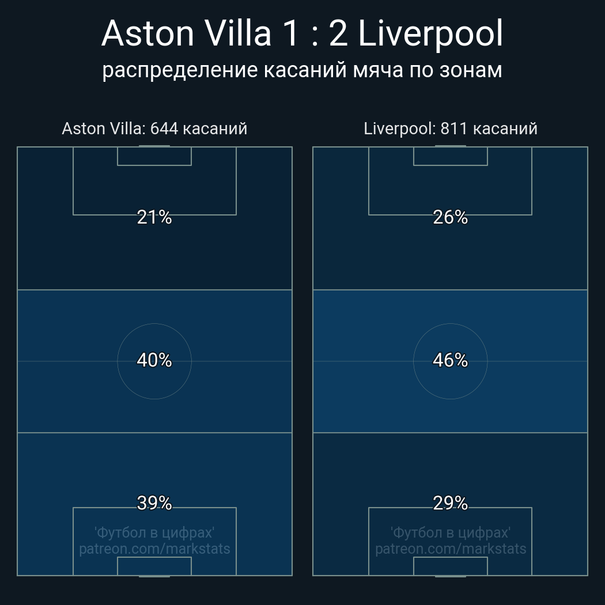Click Liverpool's 46% midfield zone value
The width and height of the screenshot is (605, 605).
[450, 360]
